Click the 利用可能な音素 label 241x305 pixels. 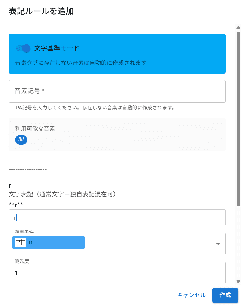(36, 129)
